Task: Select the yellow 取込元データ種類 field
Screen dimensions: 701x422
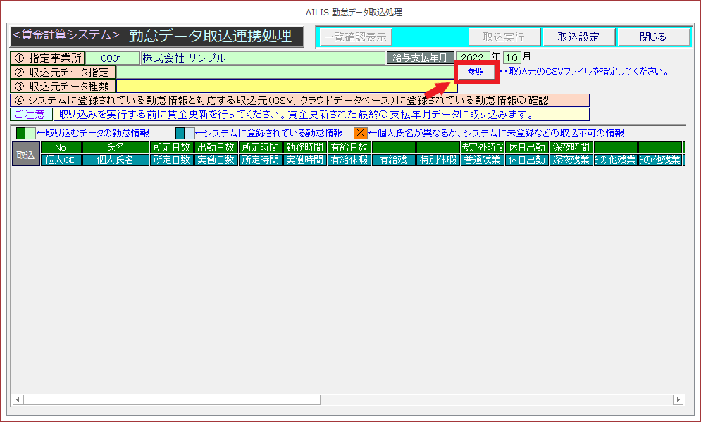Action: pos(287,86)
